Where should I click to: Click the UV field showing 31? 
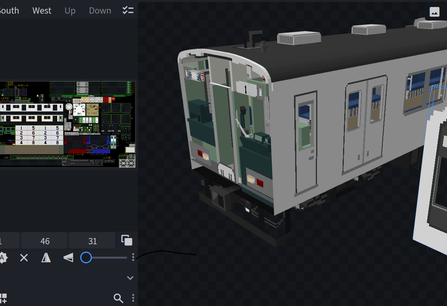point(92,240)
